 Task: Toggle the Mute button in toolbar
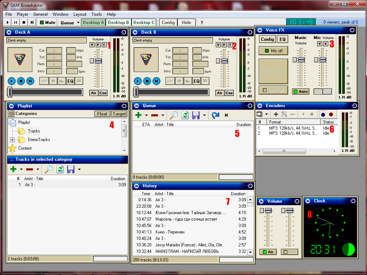[x=47, y=23]
